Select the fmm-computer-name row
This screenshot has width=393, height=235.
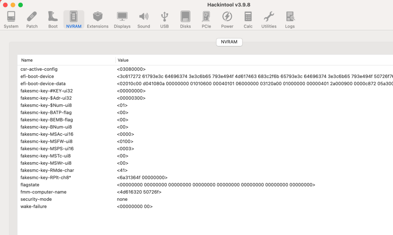[x=205, y=192]
